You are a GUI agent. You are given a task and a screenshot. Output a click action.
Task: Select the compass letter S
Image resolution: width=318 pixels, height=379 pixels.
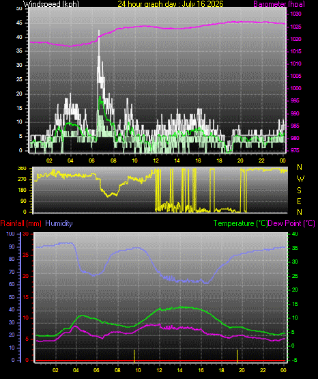pyautogui.click(x=300, y=191)
